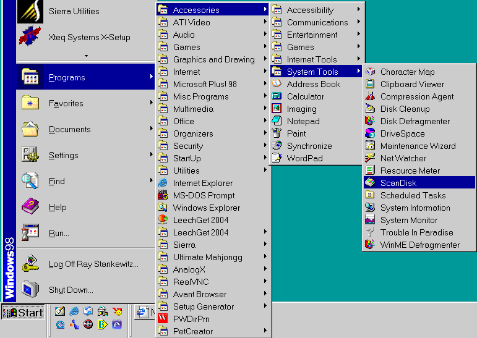The width and height of the screenshot is (477, 338).
Task: Click the Address Book icon
Action: [x=277, y=84]
